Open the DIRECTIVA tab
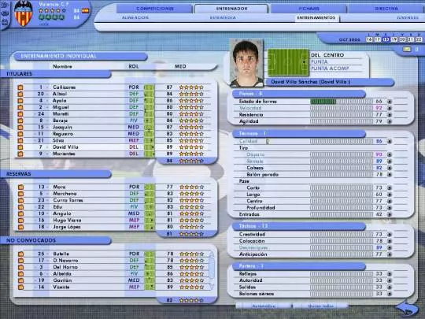Screen dimensions: 425x319 tap(386, 9)
